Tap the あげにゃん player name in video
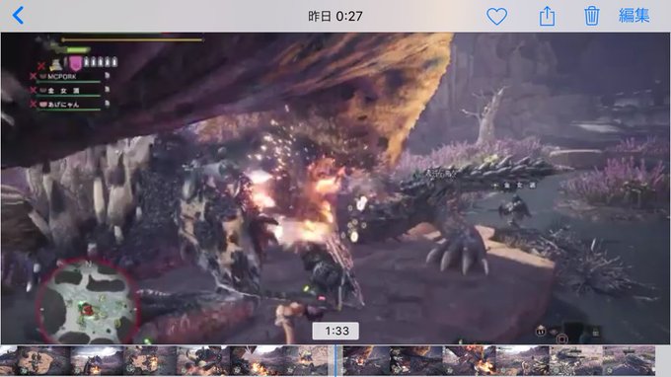Screen dimensions: 671x377 pyautogui.click(x=63, y=104)
